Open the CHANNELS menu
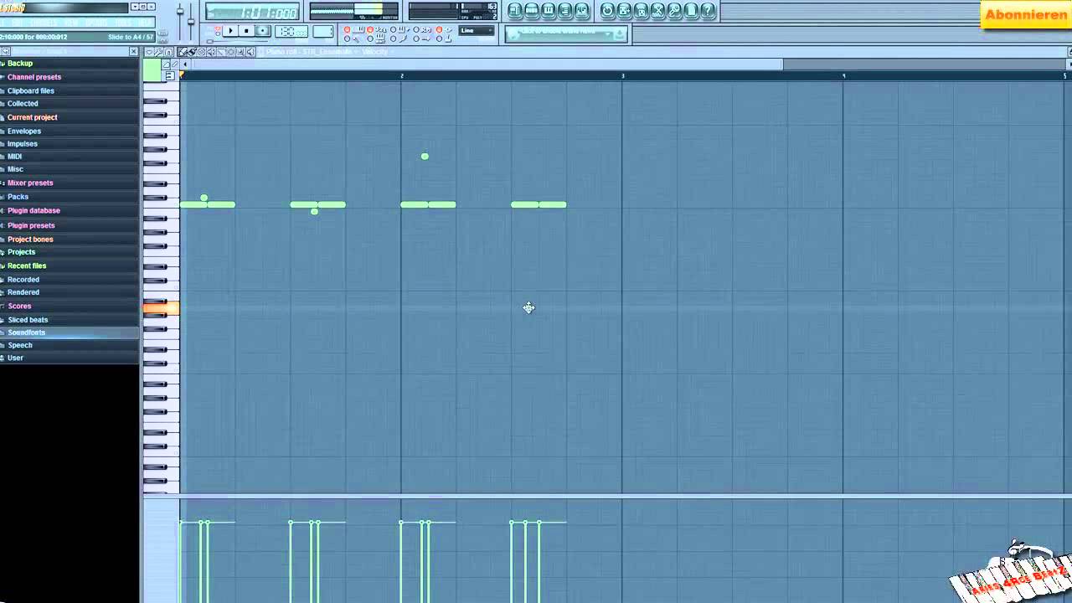1072x603 pixels. [44, 23]
